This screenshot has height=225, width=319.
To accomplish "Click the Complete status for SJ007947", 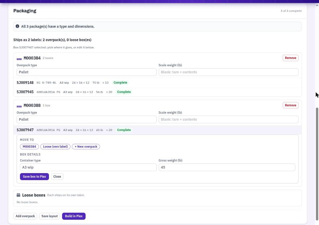I will tap(124, 130).
